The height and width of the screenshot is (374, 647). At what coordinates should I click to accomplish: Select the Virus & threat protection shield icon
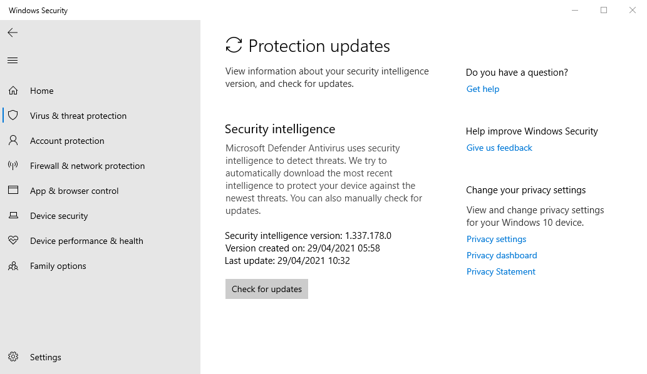pyautogui.click(x=13, y=115)
